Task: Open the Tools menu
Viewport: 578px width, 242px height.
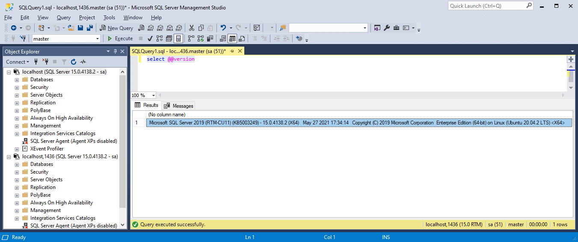Action: coord(109,18)
